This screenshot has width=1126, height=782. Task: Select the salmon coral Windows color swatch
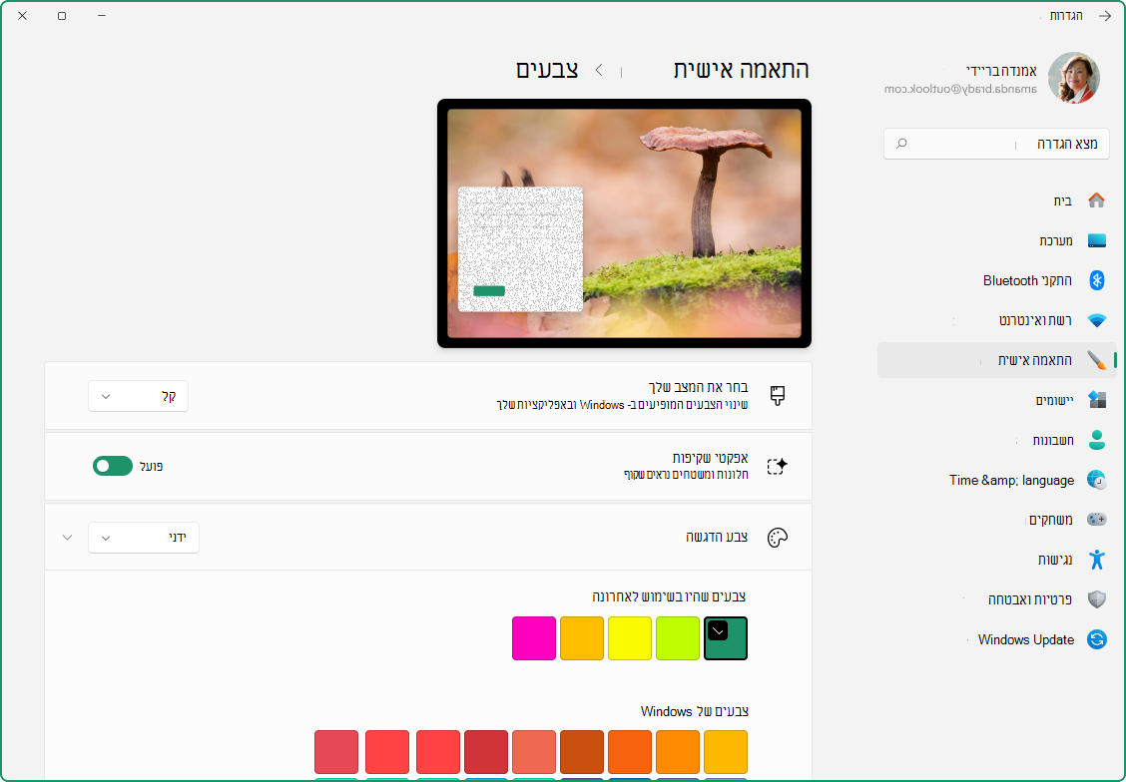[534, 752]
